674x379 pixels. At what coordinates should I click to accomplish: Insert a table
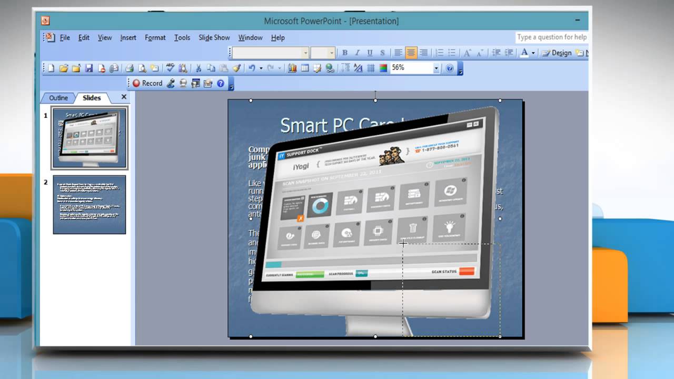click(x=305, y=68)
